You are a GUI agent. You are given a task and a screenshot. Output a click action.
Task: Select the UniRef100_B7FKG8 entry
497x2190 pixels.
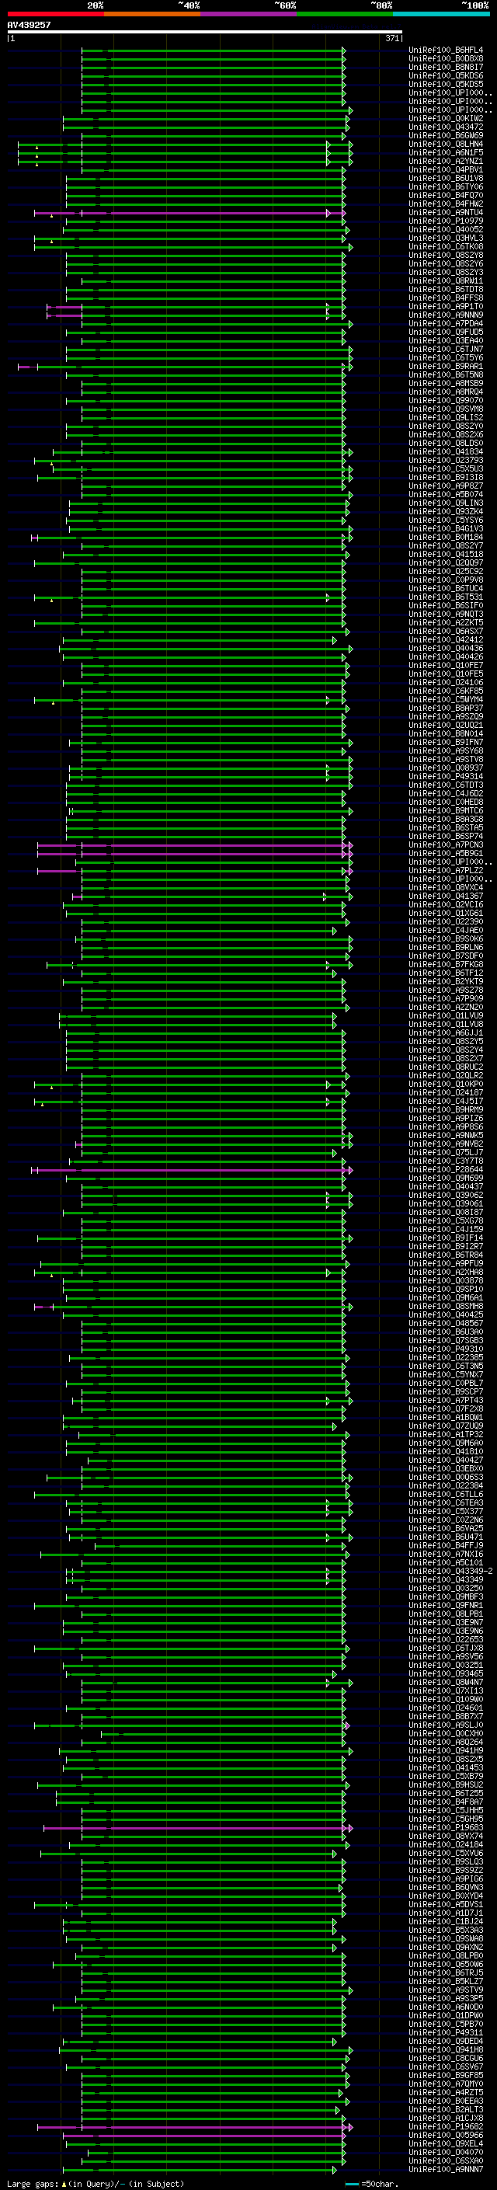pos(446,965)
